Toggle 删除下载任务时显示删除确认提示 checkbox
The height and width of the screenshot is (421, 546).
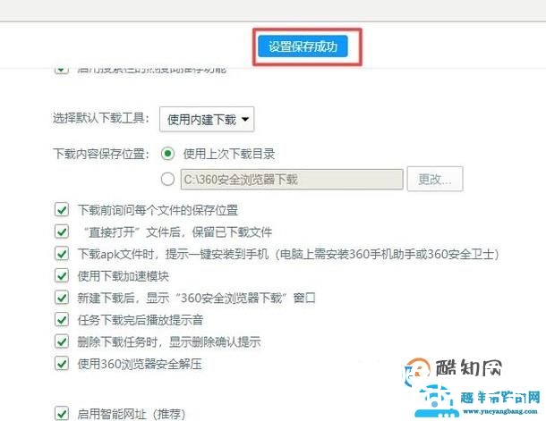(x=62, y=341)
